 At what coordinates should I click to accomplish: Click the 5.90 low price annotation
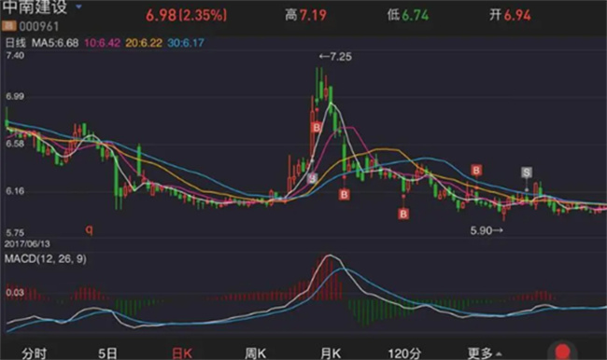[x=487, y=230]
